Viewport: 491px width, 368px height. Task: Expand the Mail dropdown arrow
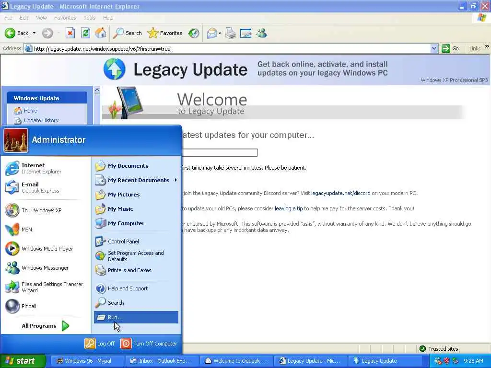[x=220, y=33]
